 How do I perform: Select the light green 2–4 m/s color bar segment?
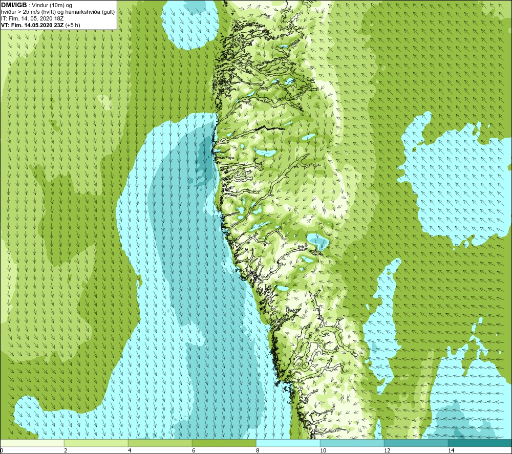tap(96, 443)
